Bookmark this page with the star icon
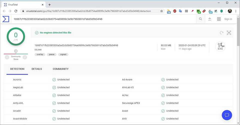The width and height of the screenshot is (240, 125). (x=161, y=11)
